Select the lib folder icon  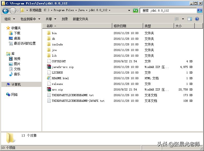[49, 55]
